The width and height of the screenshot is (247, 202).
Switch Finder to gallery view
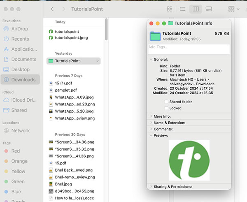209,9
